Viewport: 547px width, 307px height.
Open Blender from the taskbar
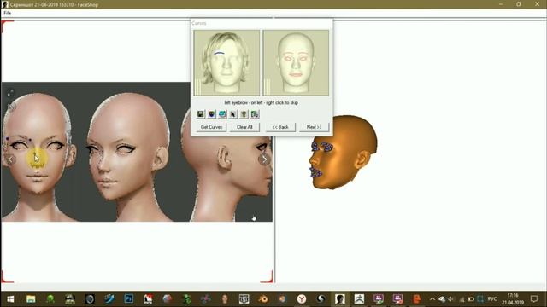(263, 299)
